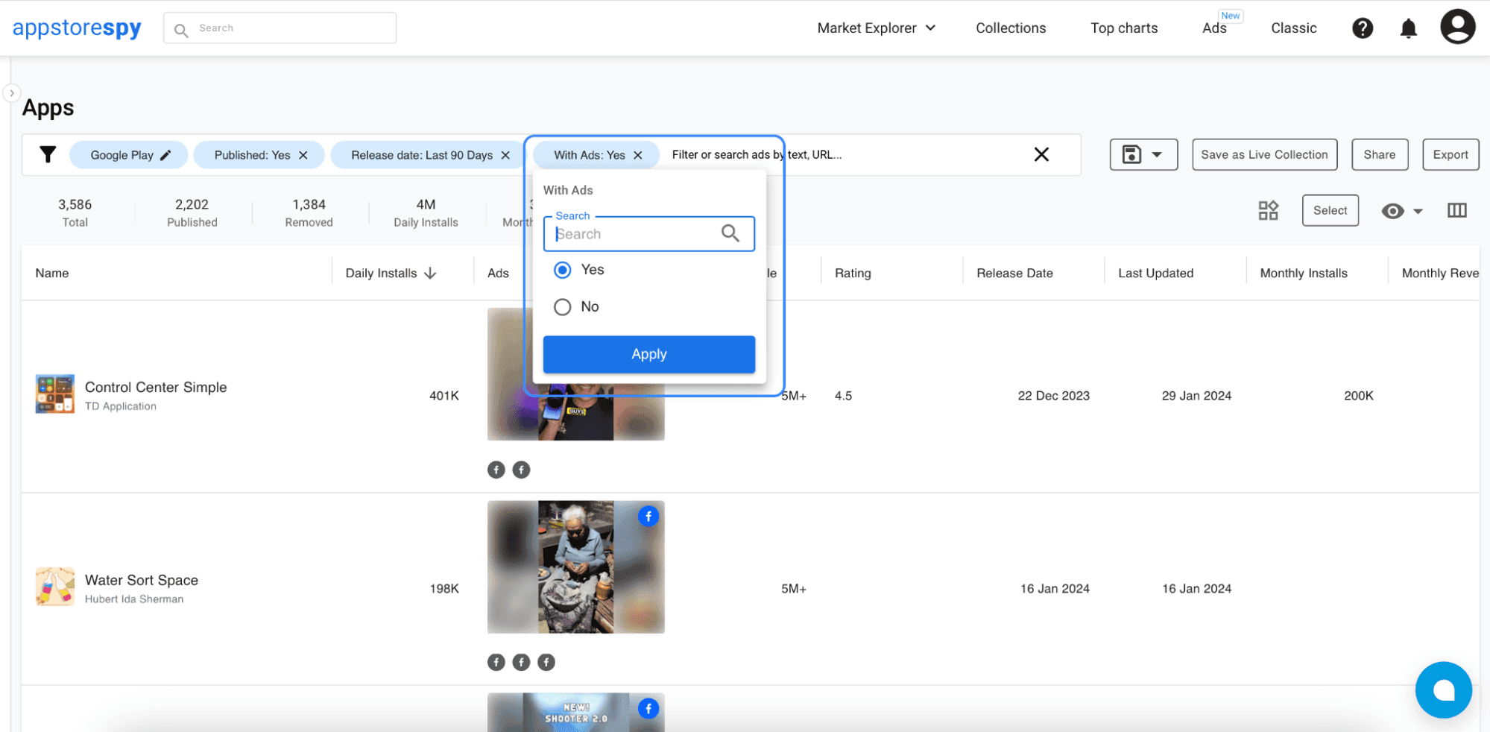
Task: Click the widgets grid view icon
Action: pyautogui.click(x=1268, y=210)
